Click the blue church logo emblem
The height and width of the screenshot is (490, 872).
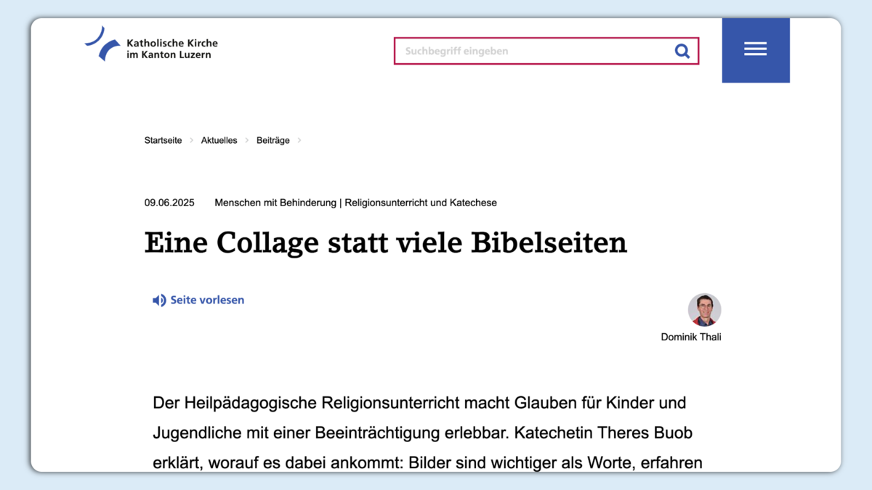[102, 44]
